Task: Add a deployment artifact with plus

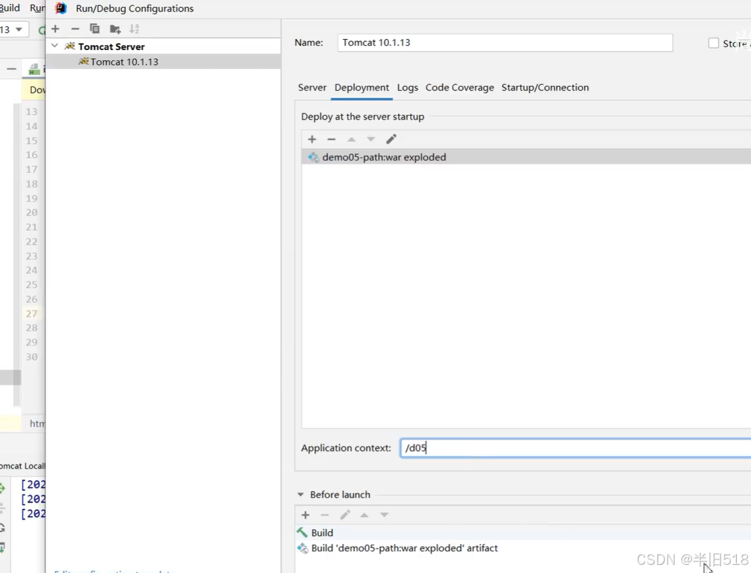Action: point(313,139)
